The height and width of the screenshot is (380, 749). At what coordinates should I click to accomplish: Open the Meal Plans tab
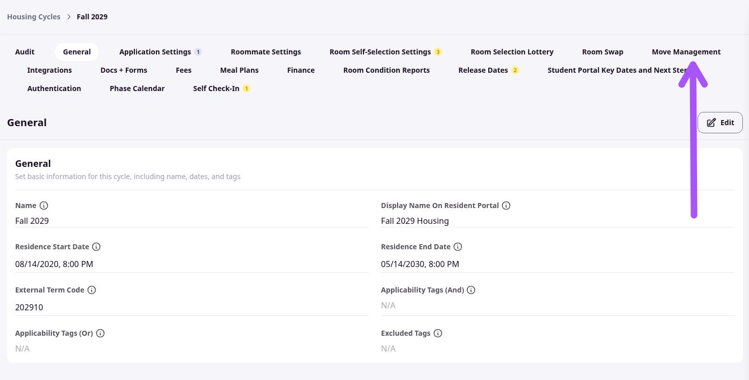(x=239, y=70)
